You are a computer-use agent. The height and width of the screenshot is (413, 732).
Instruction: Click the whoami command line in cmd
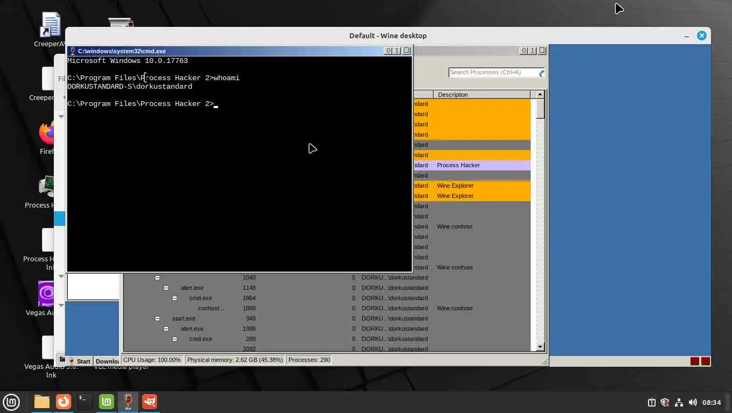tap(153, 78)
